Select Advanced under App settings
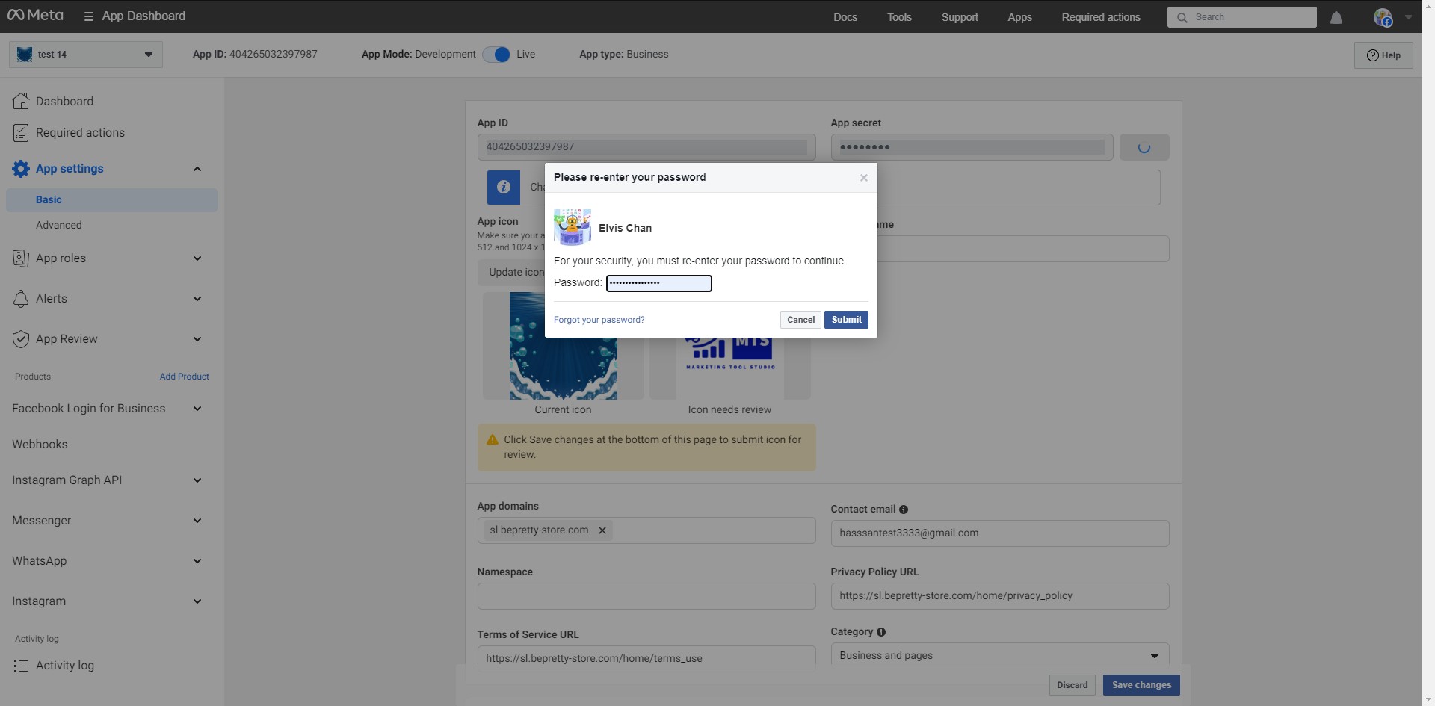 point(59,225)
